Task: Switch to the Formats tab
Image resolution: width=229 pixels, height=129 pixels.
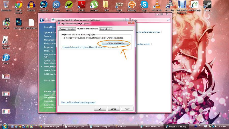Action: pyautogui.click(x=63, y=29)
